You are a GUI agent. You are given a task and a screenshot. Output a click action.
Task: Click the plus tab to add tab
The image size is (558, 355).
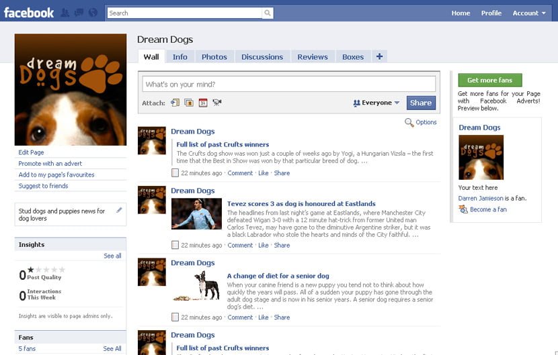(x=379, y=57)
